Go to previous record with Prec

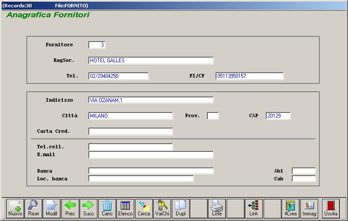pyautogui.click(x=70, y=208)
